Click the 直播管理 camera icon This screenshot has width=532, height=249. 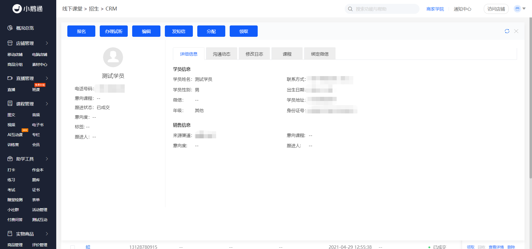coord(10,78)
